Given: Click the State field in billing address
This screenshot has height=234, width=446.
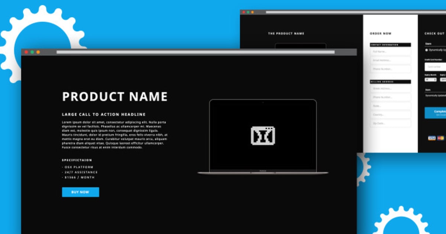Looking at the screenshot, I should [390, 106].
